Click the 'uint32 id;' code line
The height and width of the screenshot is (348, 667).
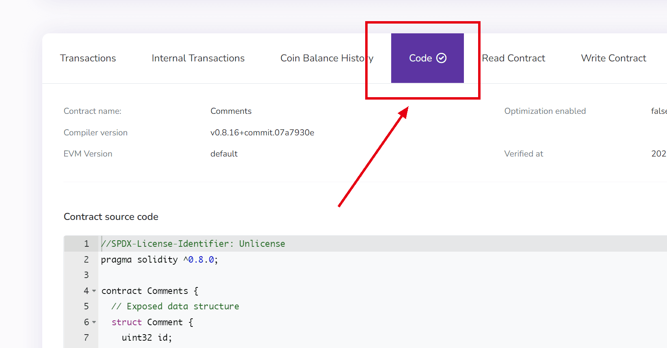(x=147, y=337)
